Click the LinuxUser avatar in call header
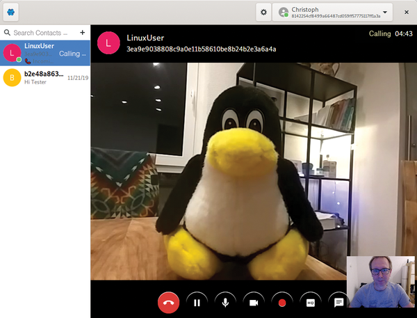 click(108, 43)
